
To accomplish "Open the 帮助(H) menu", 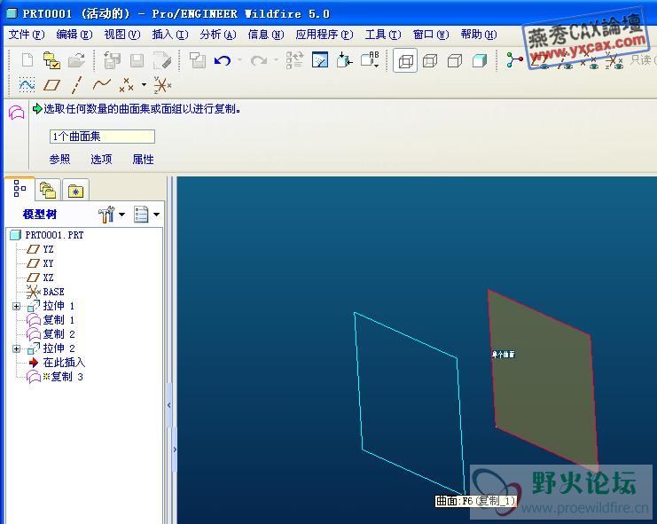I will 479,35.
